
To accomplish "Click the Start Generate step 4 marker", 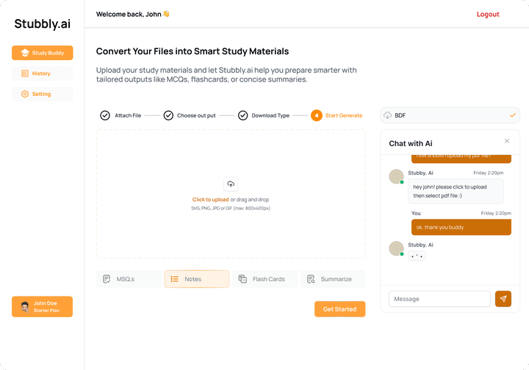I will pyautogui.click(x=316, y=115).
